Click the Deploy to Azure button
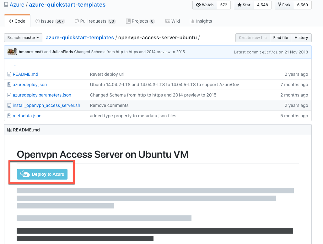 42,174
